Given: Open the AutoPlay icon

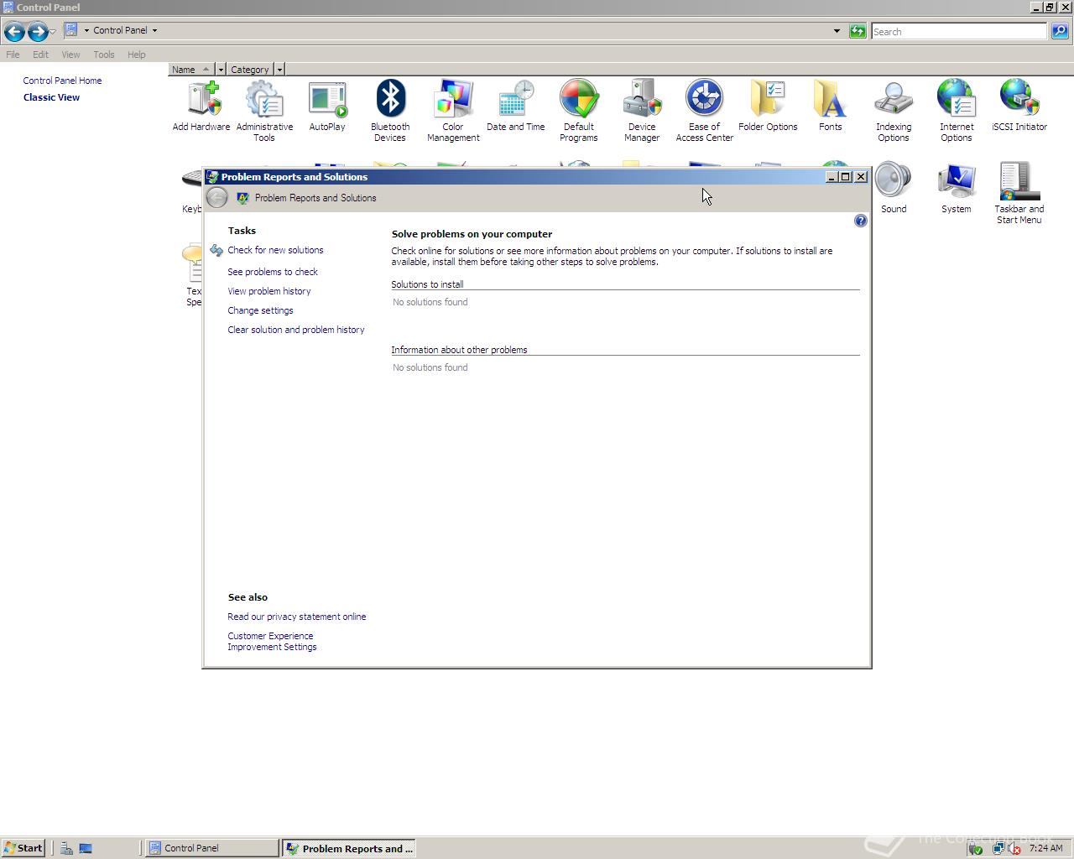Looking at the screenshot, I should coord(327,107).
